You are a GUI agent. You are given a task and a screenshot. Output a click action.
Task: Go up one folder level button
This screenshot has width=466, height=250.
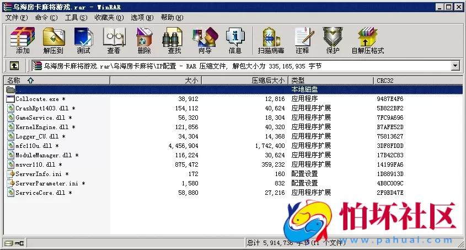[x=14, y=66]
